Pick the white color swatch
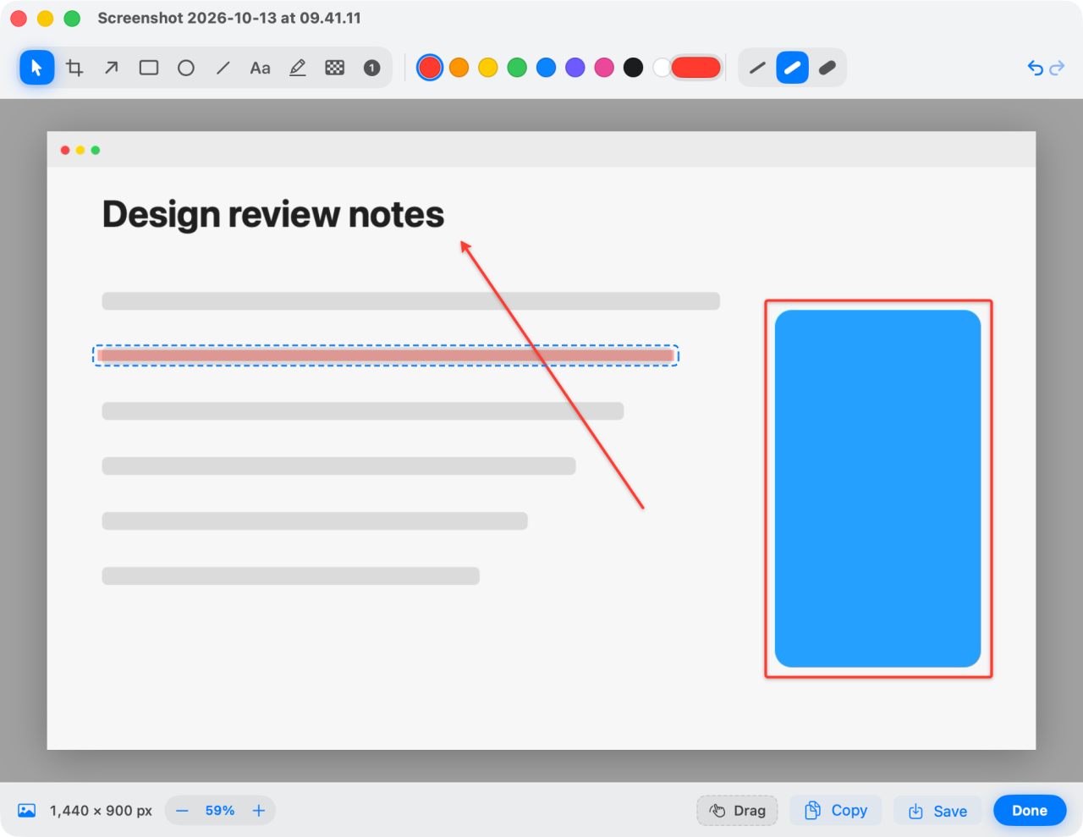1083x837 pixels. click(x=661, y=68)
